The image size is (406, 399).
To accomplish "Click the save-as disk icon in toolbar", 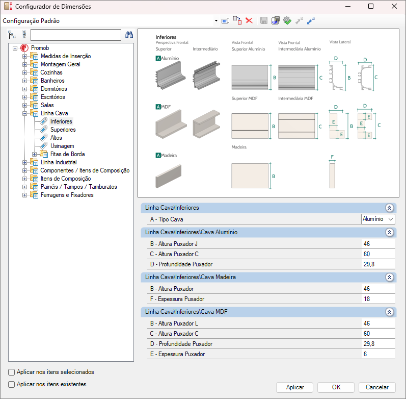I will [x=275, y=20].
